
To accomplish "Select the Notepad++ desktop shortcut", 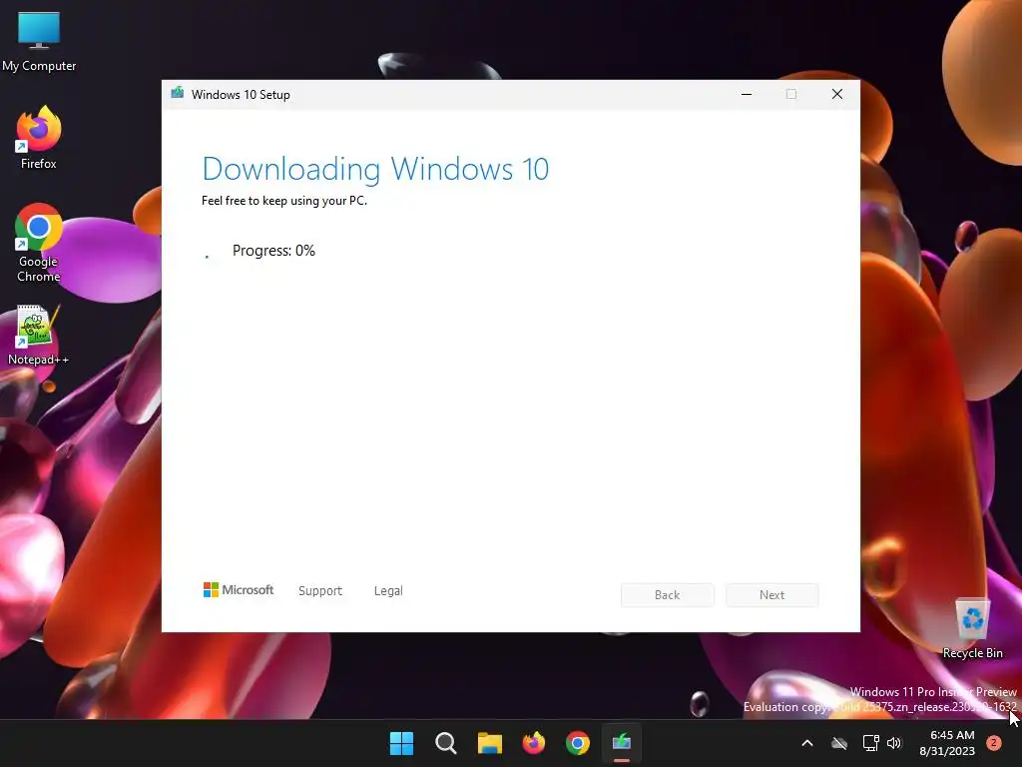I will [x=39, y=336].
